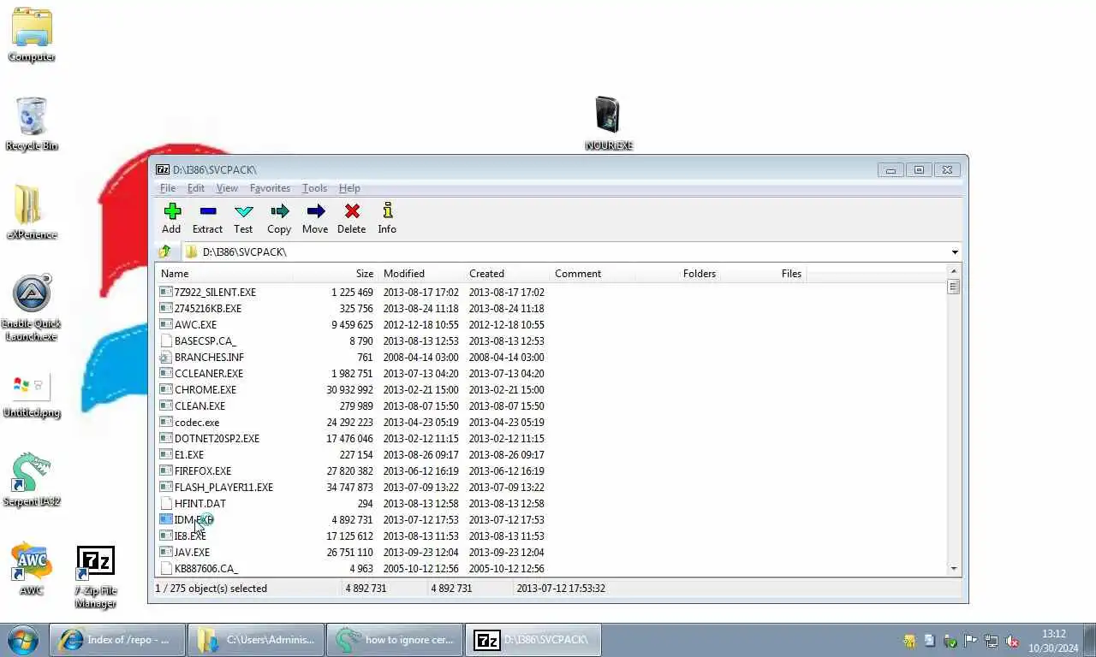Screen dimensions: 1096x657
Task: Open eXPerience folder on desktop
Action: point(32,213)
